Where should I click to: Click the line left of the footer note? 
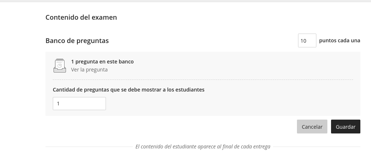click(89, 147)
